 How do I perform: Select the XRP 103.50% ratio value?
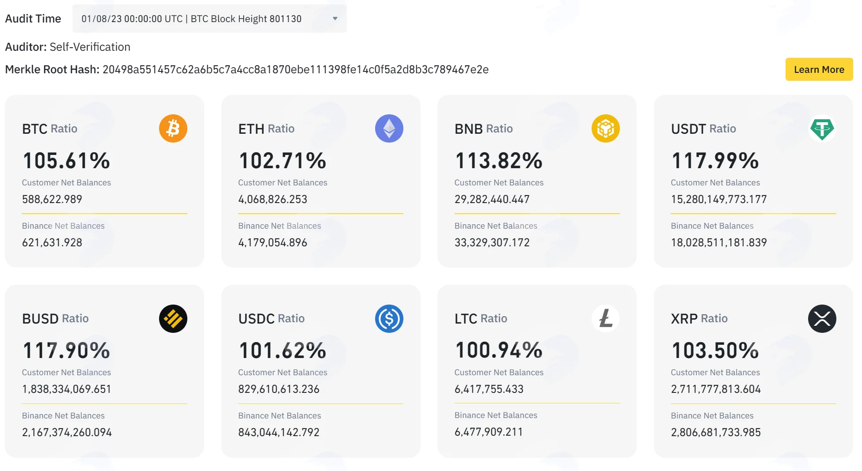pos(715,350)
